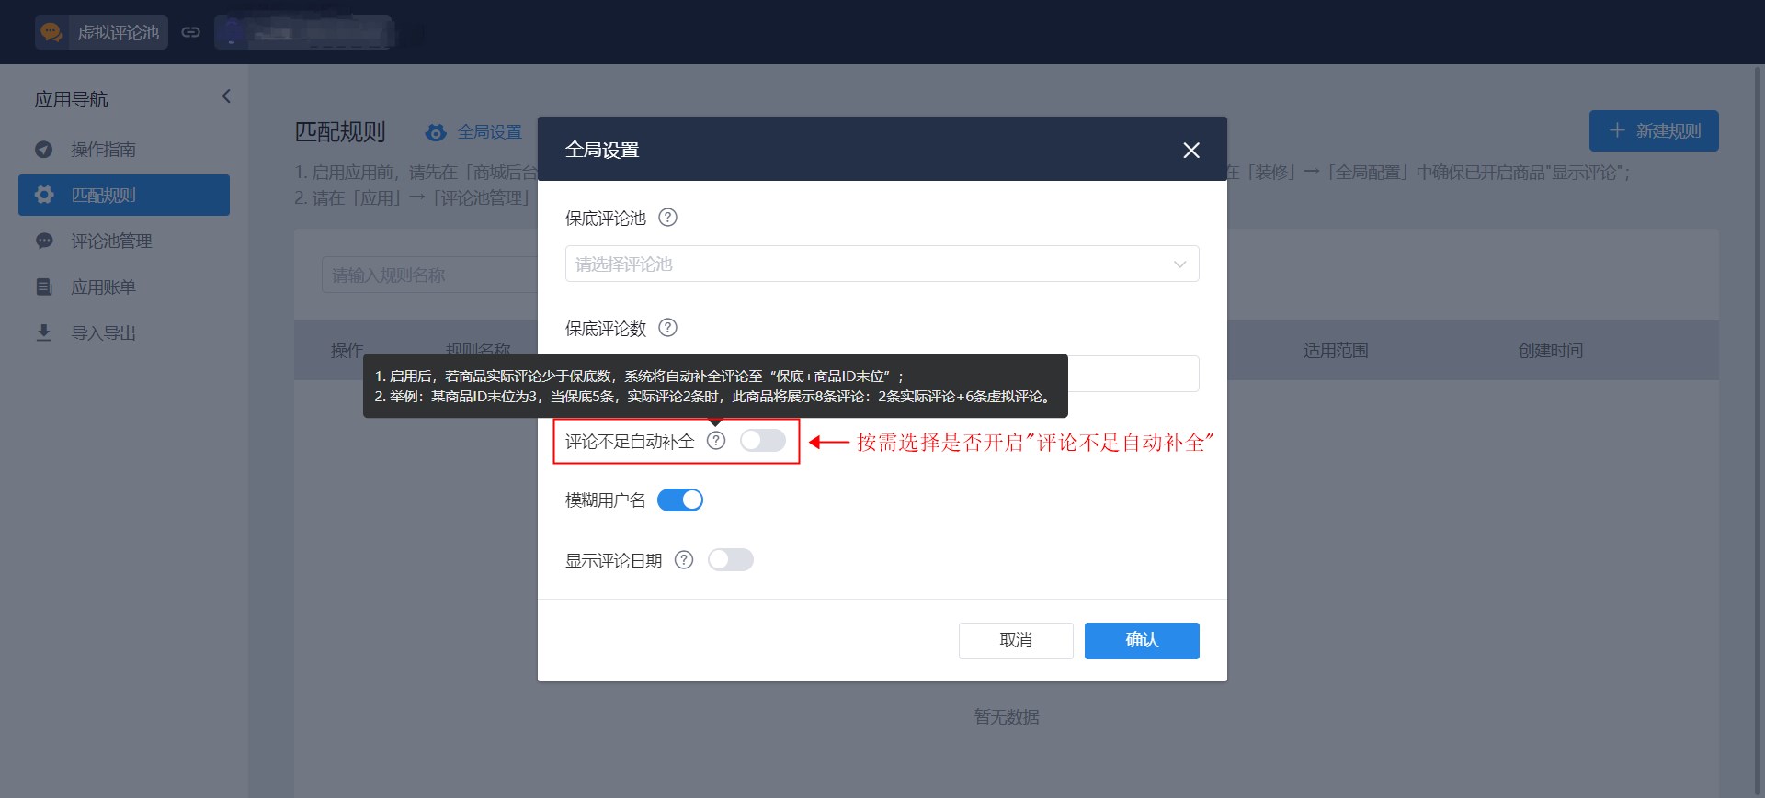Click the 确认 button
This screenshot has width=1765, height=798.
[1142, 640]
